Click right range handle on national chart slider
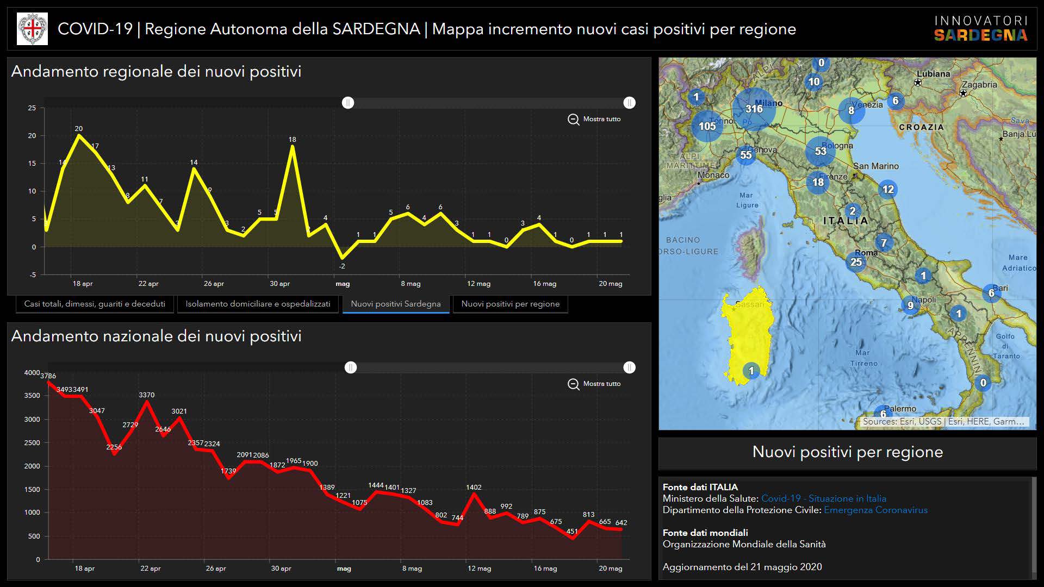The height and width of the screenshot is (587, 1044). (x=629, y=367)
